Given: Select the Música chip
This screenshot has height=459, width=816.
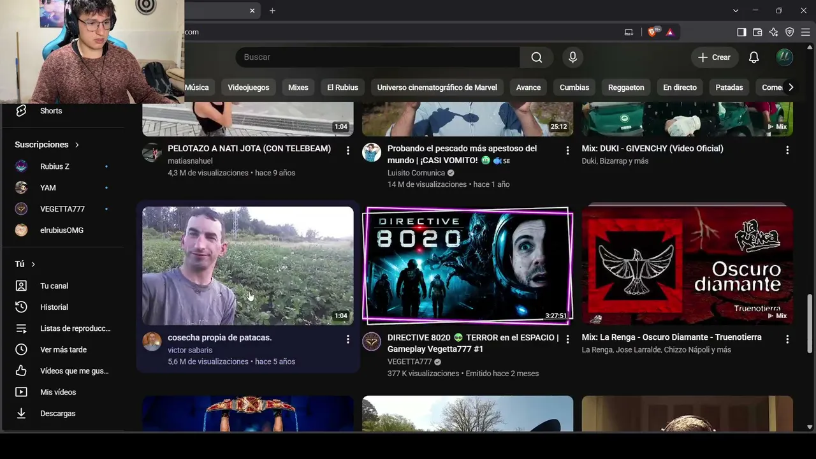Looking at the screenshot, I should coord(196,87).
